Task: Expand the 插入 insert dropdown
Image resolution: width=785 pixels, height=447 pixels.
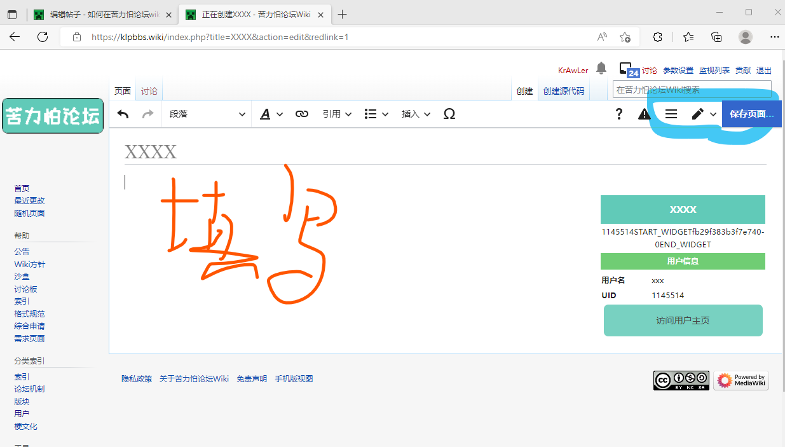Action: pos(416,114)
